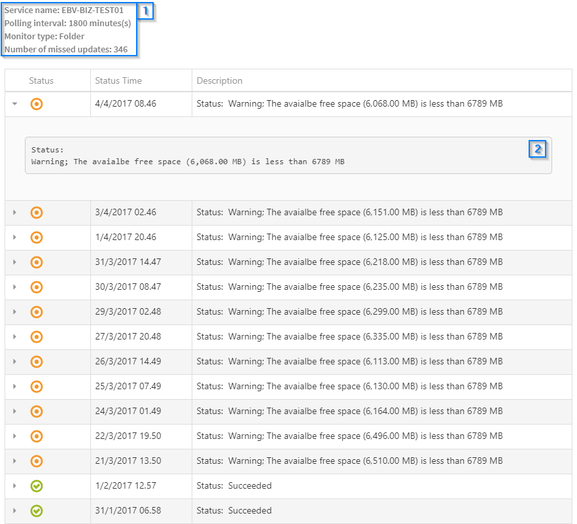This screenshot has width=577, height=524.
Task: Click warning icon in 3/4/2017 02.46 row
Action: tap(37, 213)
